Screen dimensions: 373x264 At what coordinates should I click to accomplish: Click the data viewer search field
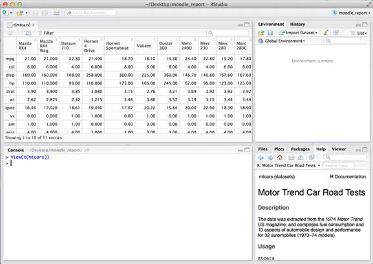[x=228, y=33]
